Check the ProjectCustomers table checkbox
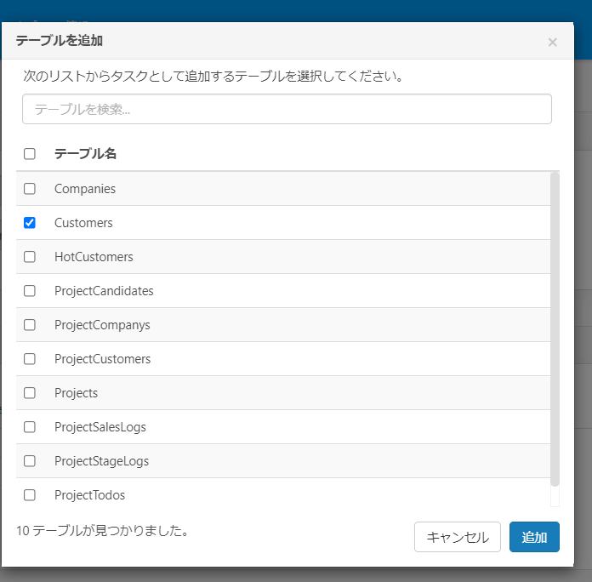The height and width of the screenshot is (582, 592). pos(30,359)
